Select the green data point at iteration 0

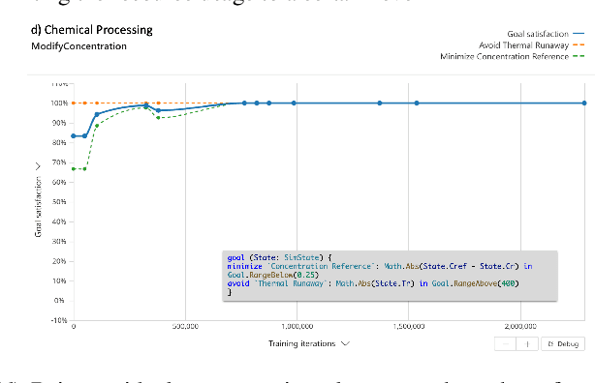tap(74, 169)
